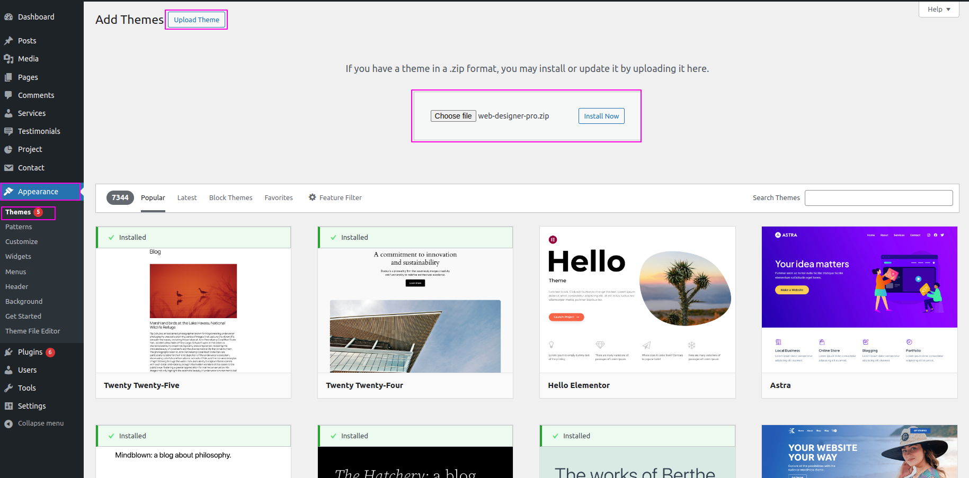
Task: Open Twenty Twenty-Four theme thumbnail
Action: point(415,310)
